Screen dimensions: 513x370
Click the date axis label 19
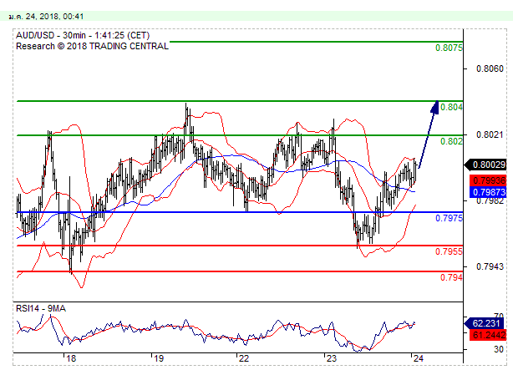pyautogui.click(x=159, y=358)
